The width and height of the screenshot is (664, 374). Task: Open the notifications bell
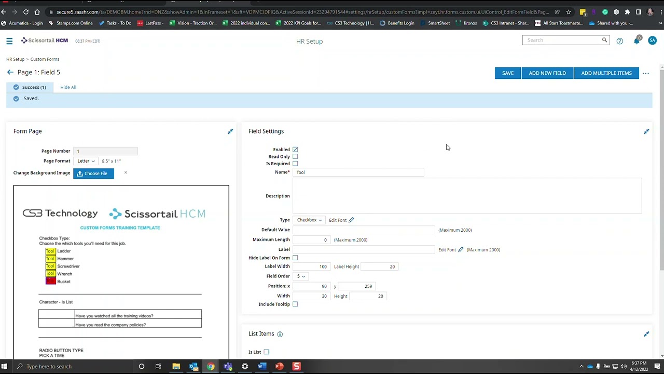[637, 41]
